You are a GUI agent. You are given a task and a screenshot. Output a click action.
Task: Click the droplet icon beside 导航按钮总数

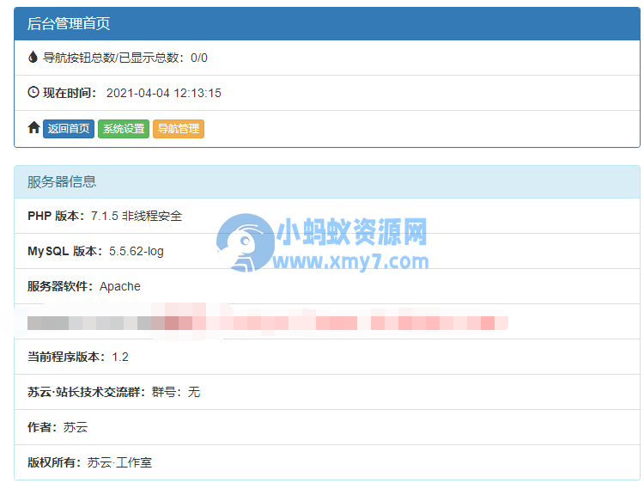tap(33, 57)
